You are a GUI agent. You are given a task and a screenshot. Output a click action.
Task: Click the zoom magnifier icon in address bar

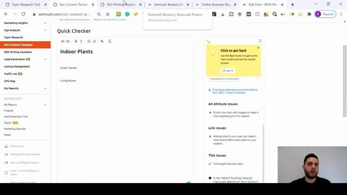click(99, 14)
